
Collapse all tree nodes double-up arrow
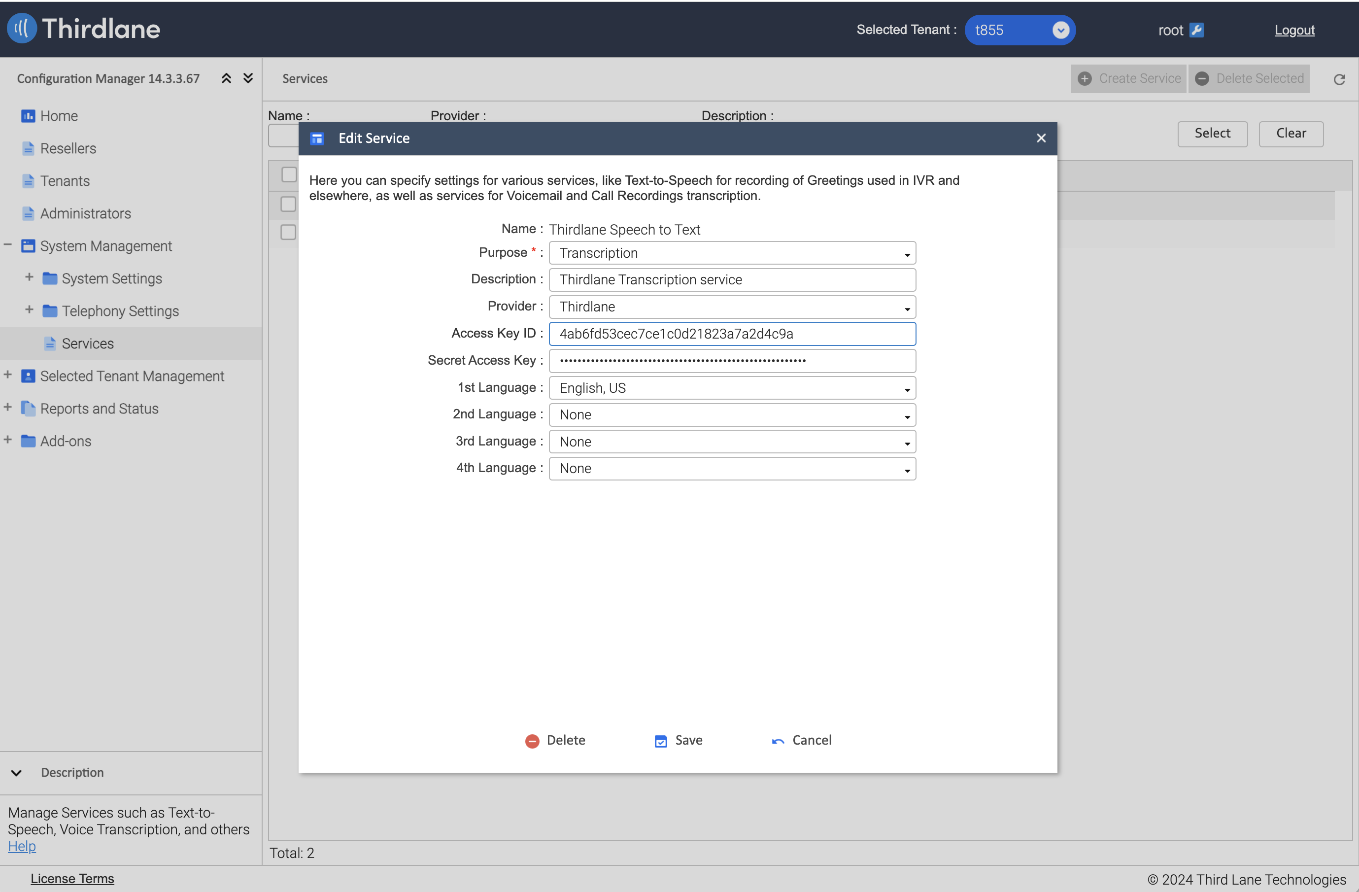coord(226,78)
